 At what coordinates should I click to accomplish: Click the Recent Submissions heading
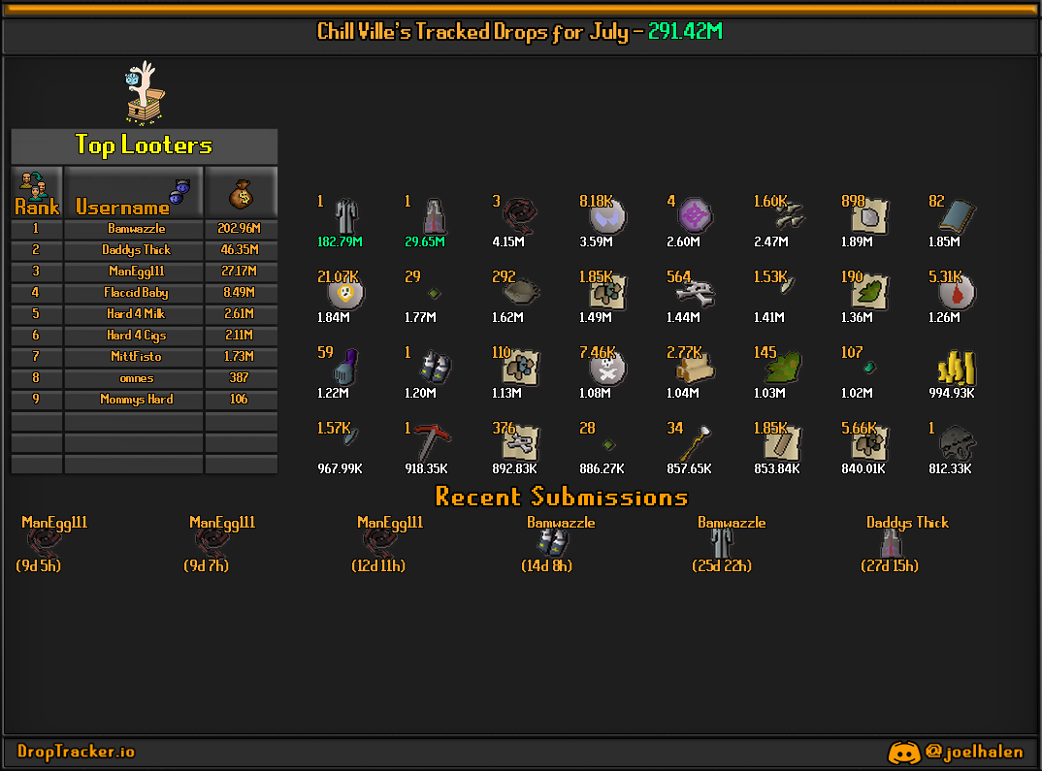[x=562, y=497]
